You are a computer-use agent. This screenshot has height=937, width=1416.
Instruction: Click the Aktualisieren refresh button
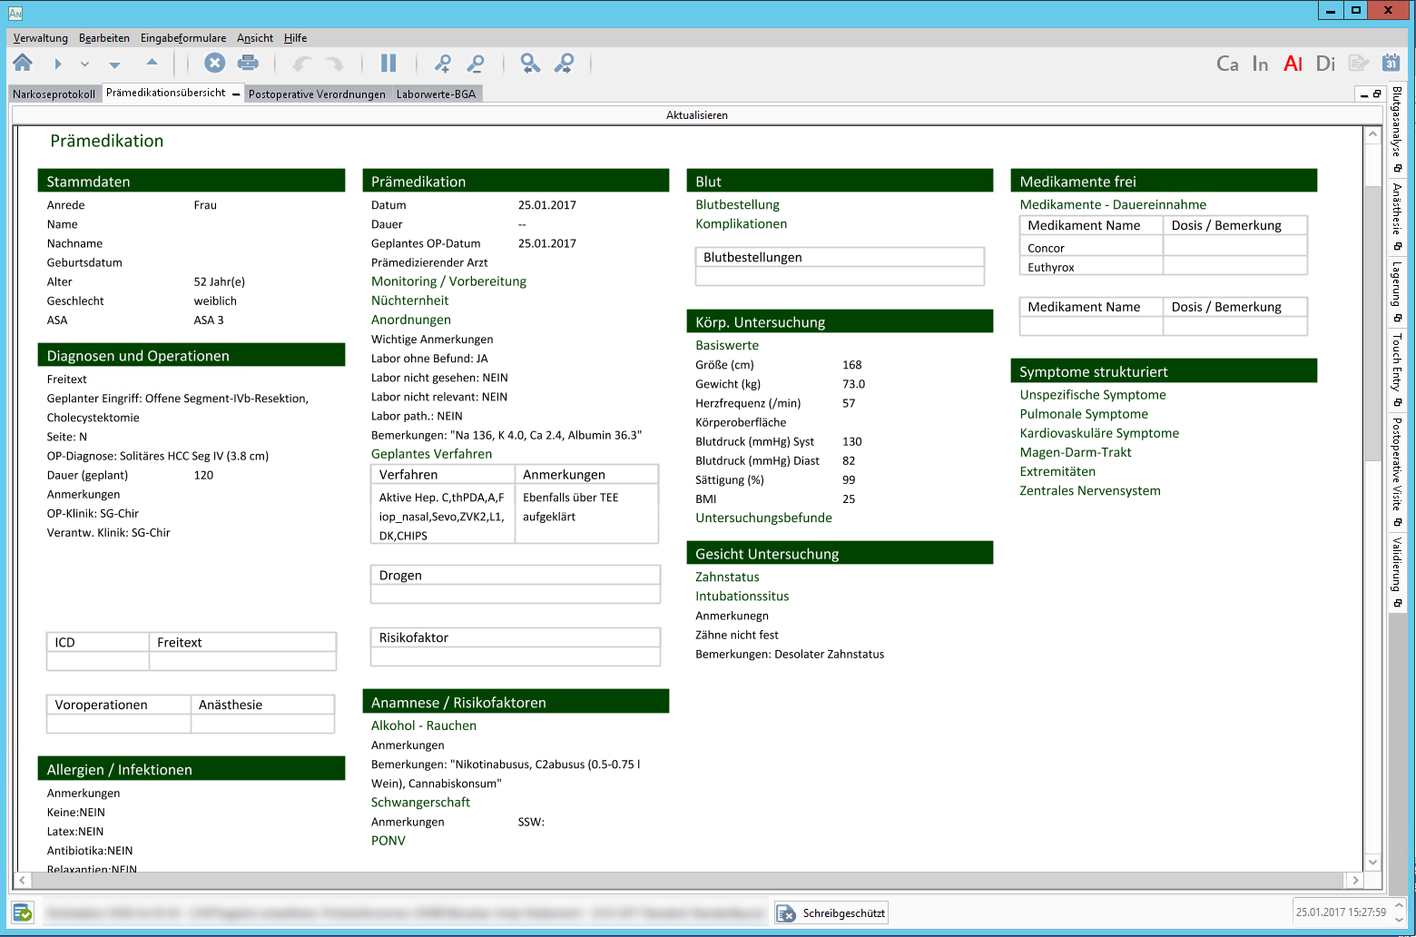[696, 115]
